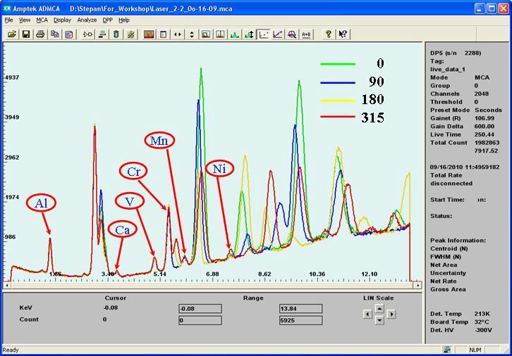This screenshot has height=356, width=512.
Task: Click the 'Channels' label in info panel
Action: coord(445,94)
